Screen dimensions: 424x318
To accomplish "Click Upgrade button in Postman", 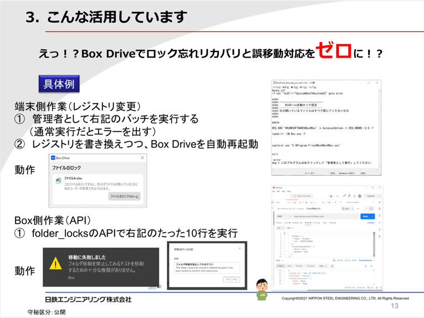I will [x=371, y=196].
